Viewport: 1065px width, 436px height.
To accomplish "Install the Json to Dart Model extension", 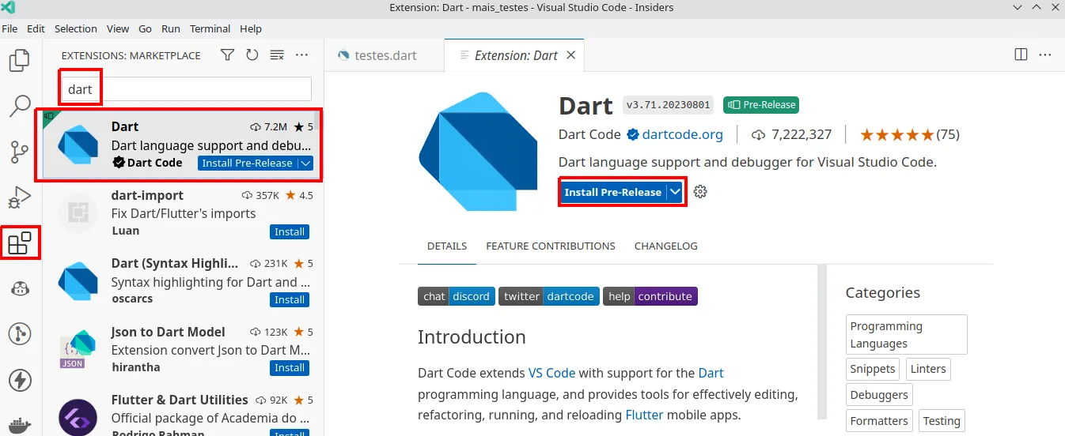I will point(290,367).
